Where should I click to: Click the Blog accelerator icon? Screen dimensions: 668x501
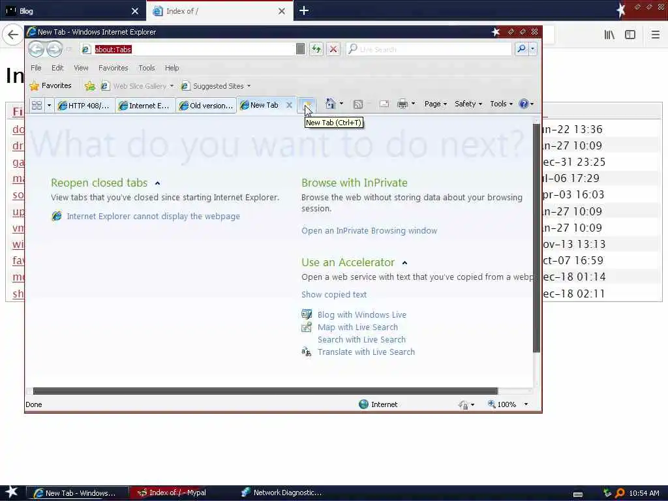coord(307,315)
